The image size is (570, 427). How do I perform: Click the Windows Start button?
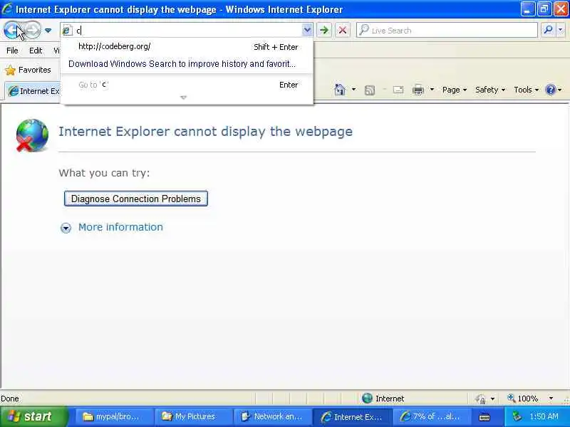coord(33,416)
